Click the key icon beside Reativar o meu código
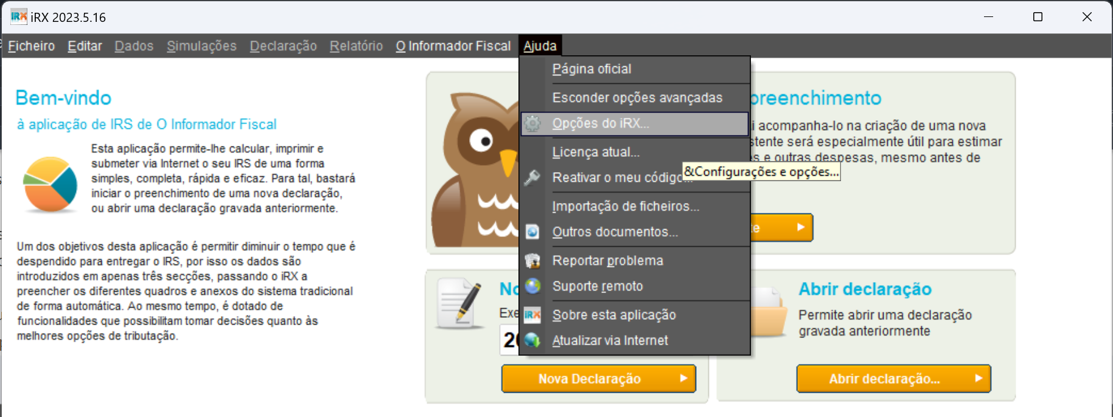The width and height of the screenshot is (1113, 417). tap(532, 177)
